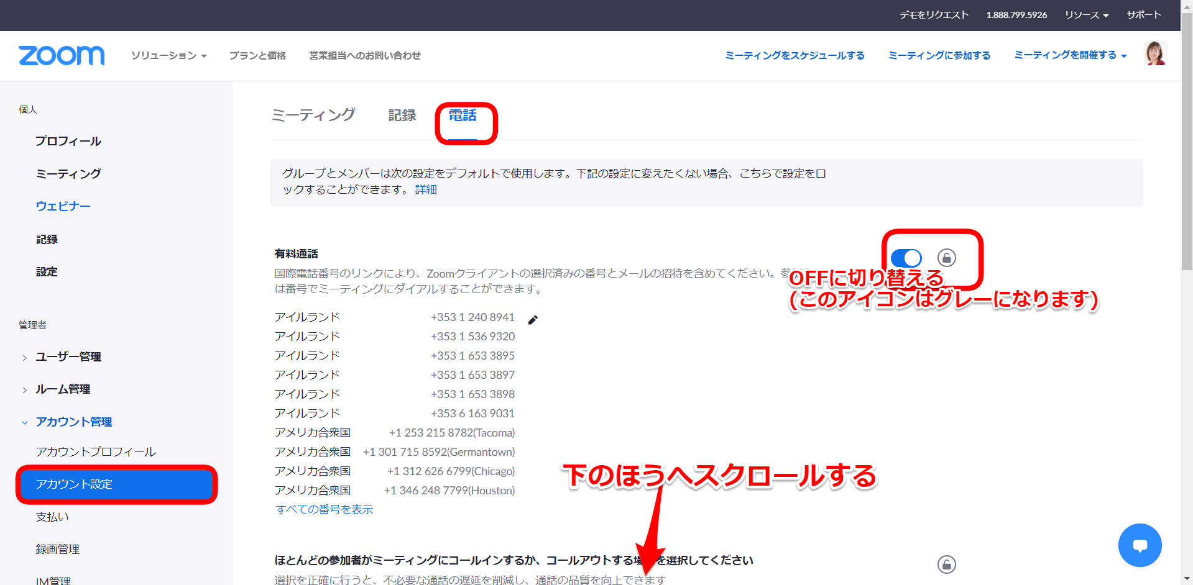Switch to the ミーティング tab
Viewport: 1193px width, 585px height.
313,116
